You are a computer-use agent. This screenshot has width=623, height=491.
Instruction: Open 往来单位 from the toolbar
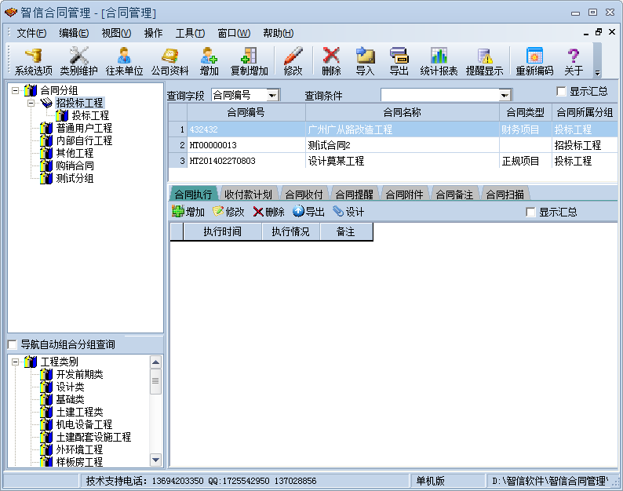(x=124, y=60)
